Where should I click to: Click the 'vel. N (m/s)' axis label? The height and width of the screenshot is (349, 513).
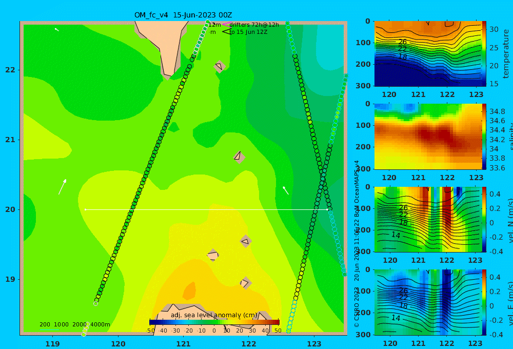coord(510,219)
